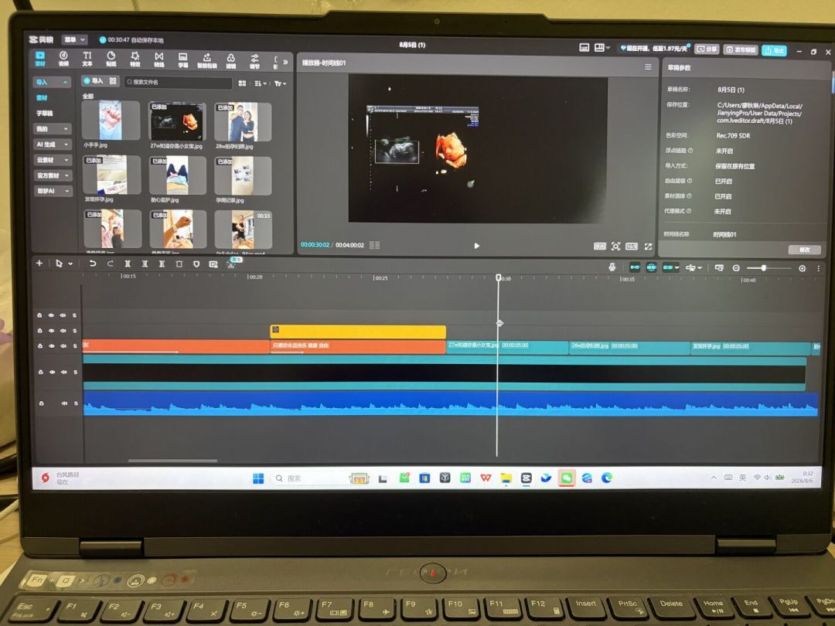Click the microphone record voiceover icon
Viewport: 835px width, 626px height.
(612, 267)
